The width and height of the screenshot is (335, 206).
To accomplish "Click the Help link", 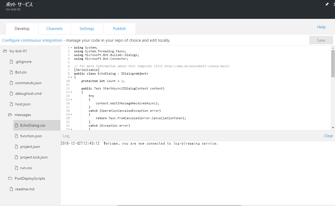I will (x=321, y=27).
